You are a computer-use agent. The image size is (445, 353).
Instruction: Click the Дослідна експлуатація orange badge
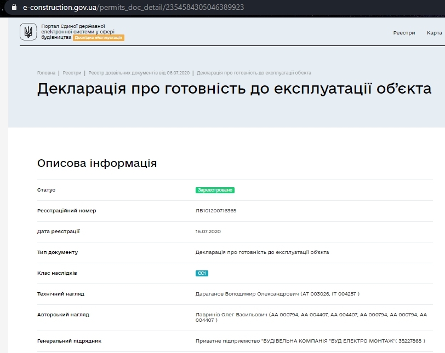click(99, 38)
